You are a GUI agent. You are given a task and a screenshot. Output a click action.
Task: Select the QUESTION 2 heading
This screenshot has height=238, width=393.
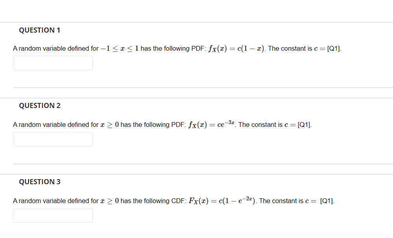click(39, 106)
